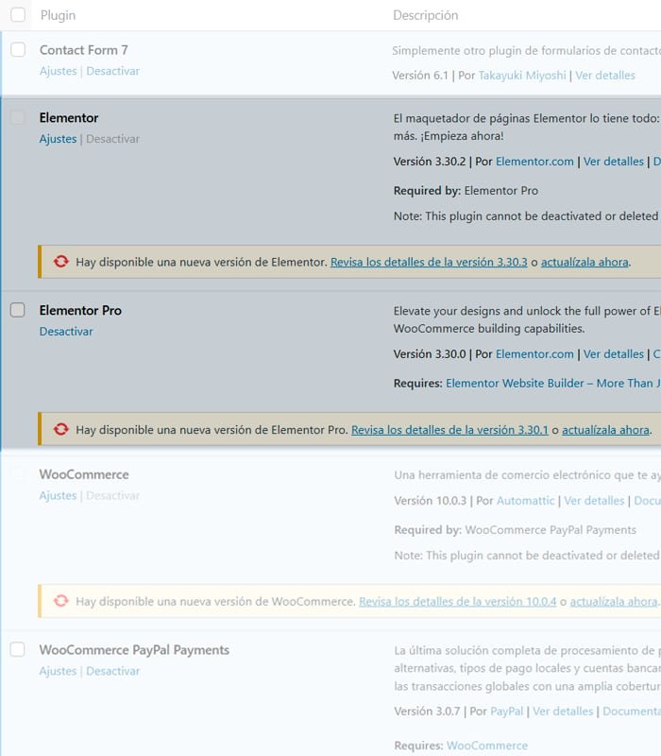Image resolution: width=661 pixels, height=756 pixels.
Task: Open Ajustes under WooCommerce PayPal Payments
Action: pos(58,671)
